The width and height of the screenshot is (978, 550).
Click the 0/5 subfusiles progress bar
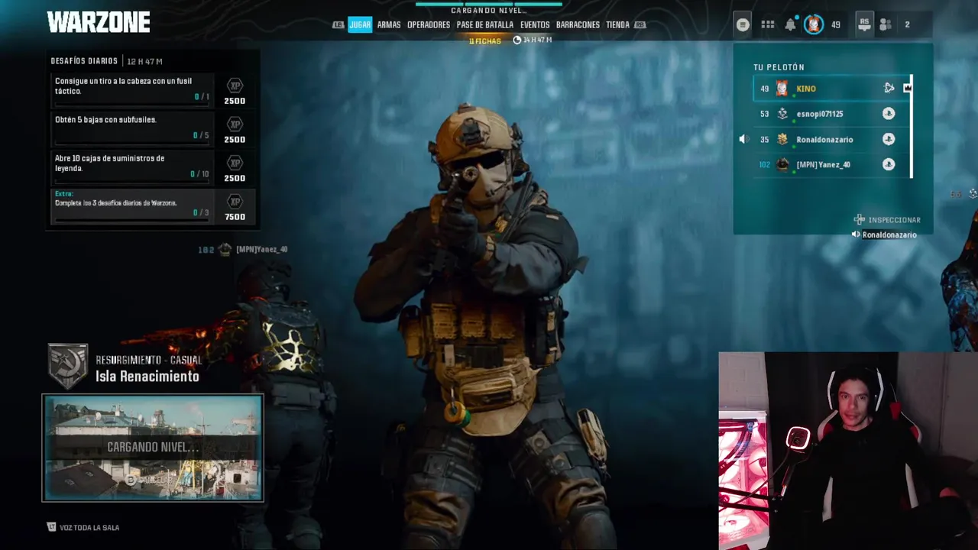[131, 142]
